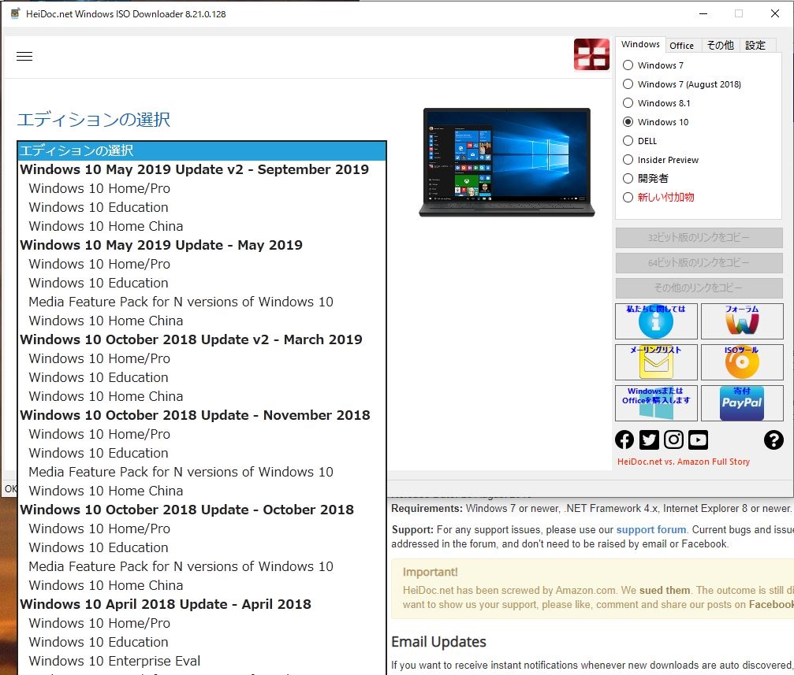Choose Education under May 2019 Update v2
This screenshot has width=794, height=675.
click(x=202, y=207)
